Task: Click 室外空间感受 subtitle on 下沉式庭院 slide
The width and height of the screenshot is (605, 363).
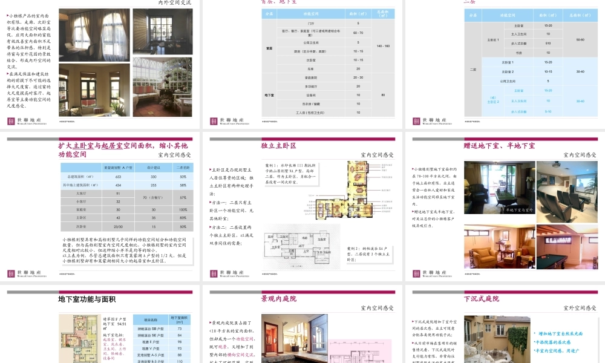Action: coord(580,308)
